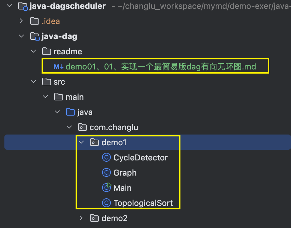Select the demo2 package name
The image size is (291, 228).
[x=115, y=218]
